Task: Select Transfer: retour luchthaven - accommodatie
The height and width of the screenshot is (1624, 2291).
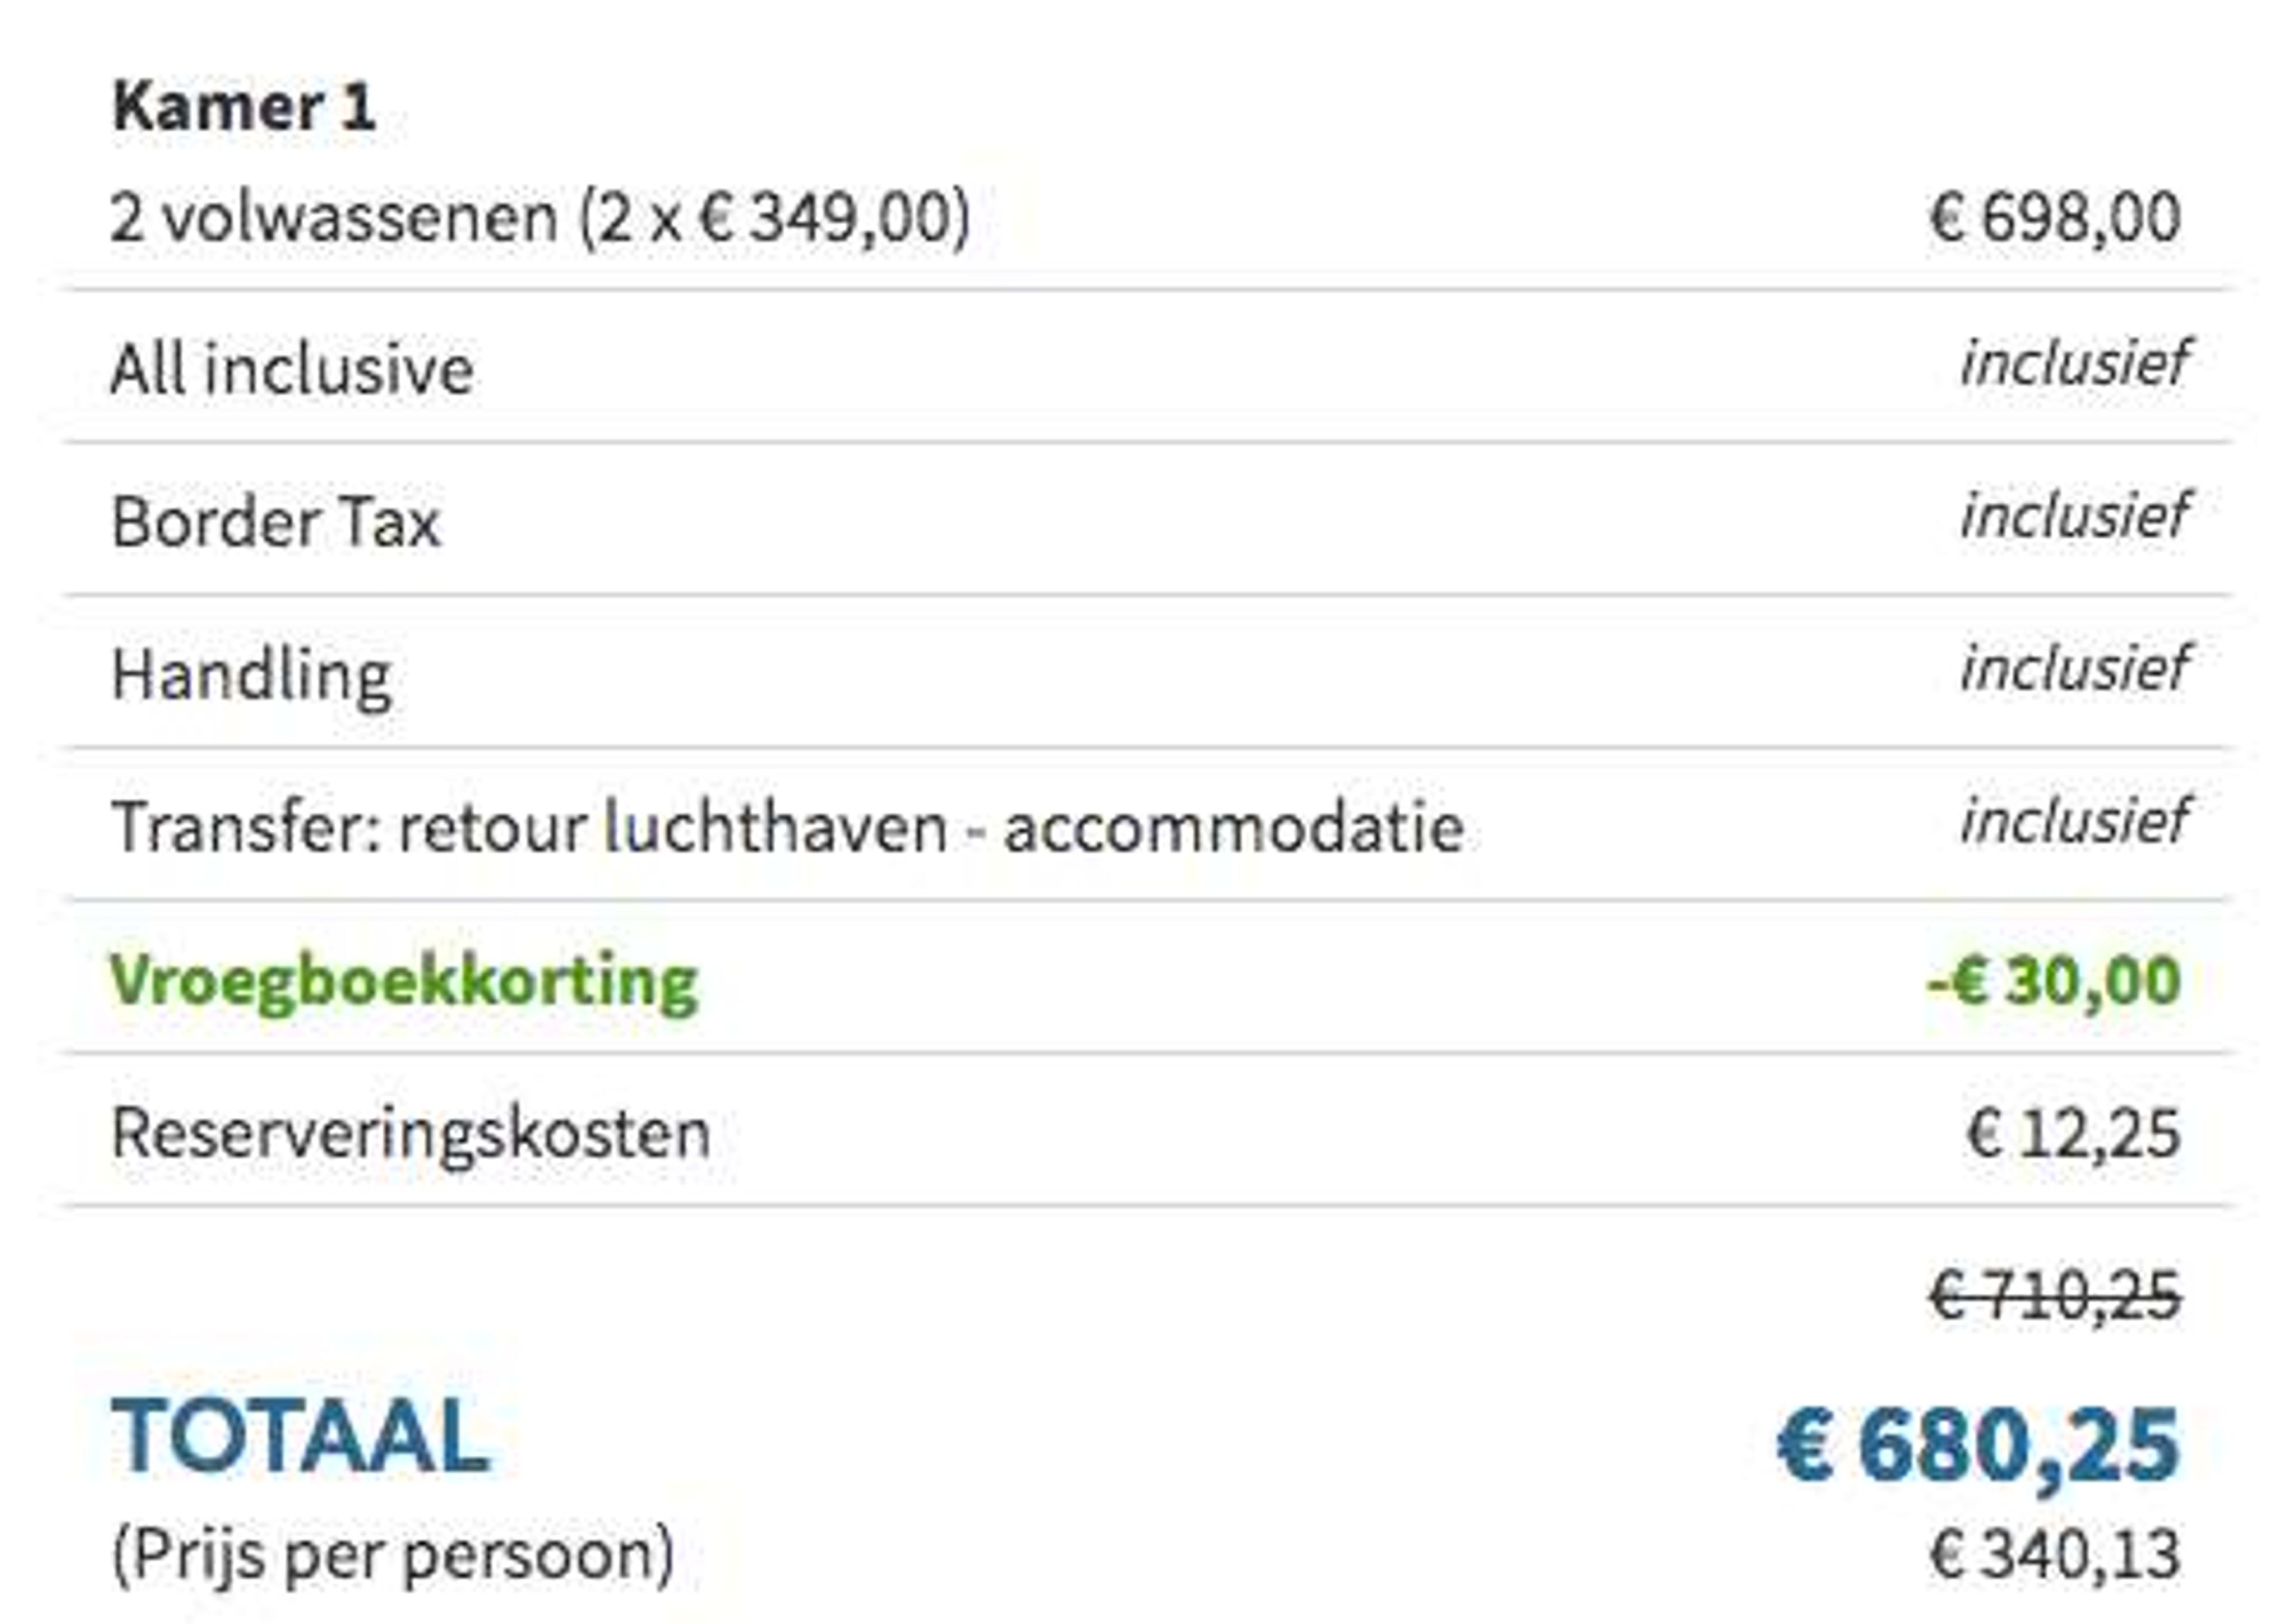Action: pos(788,828)
